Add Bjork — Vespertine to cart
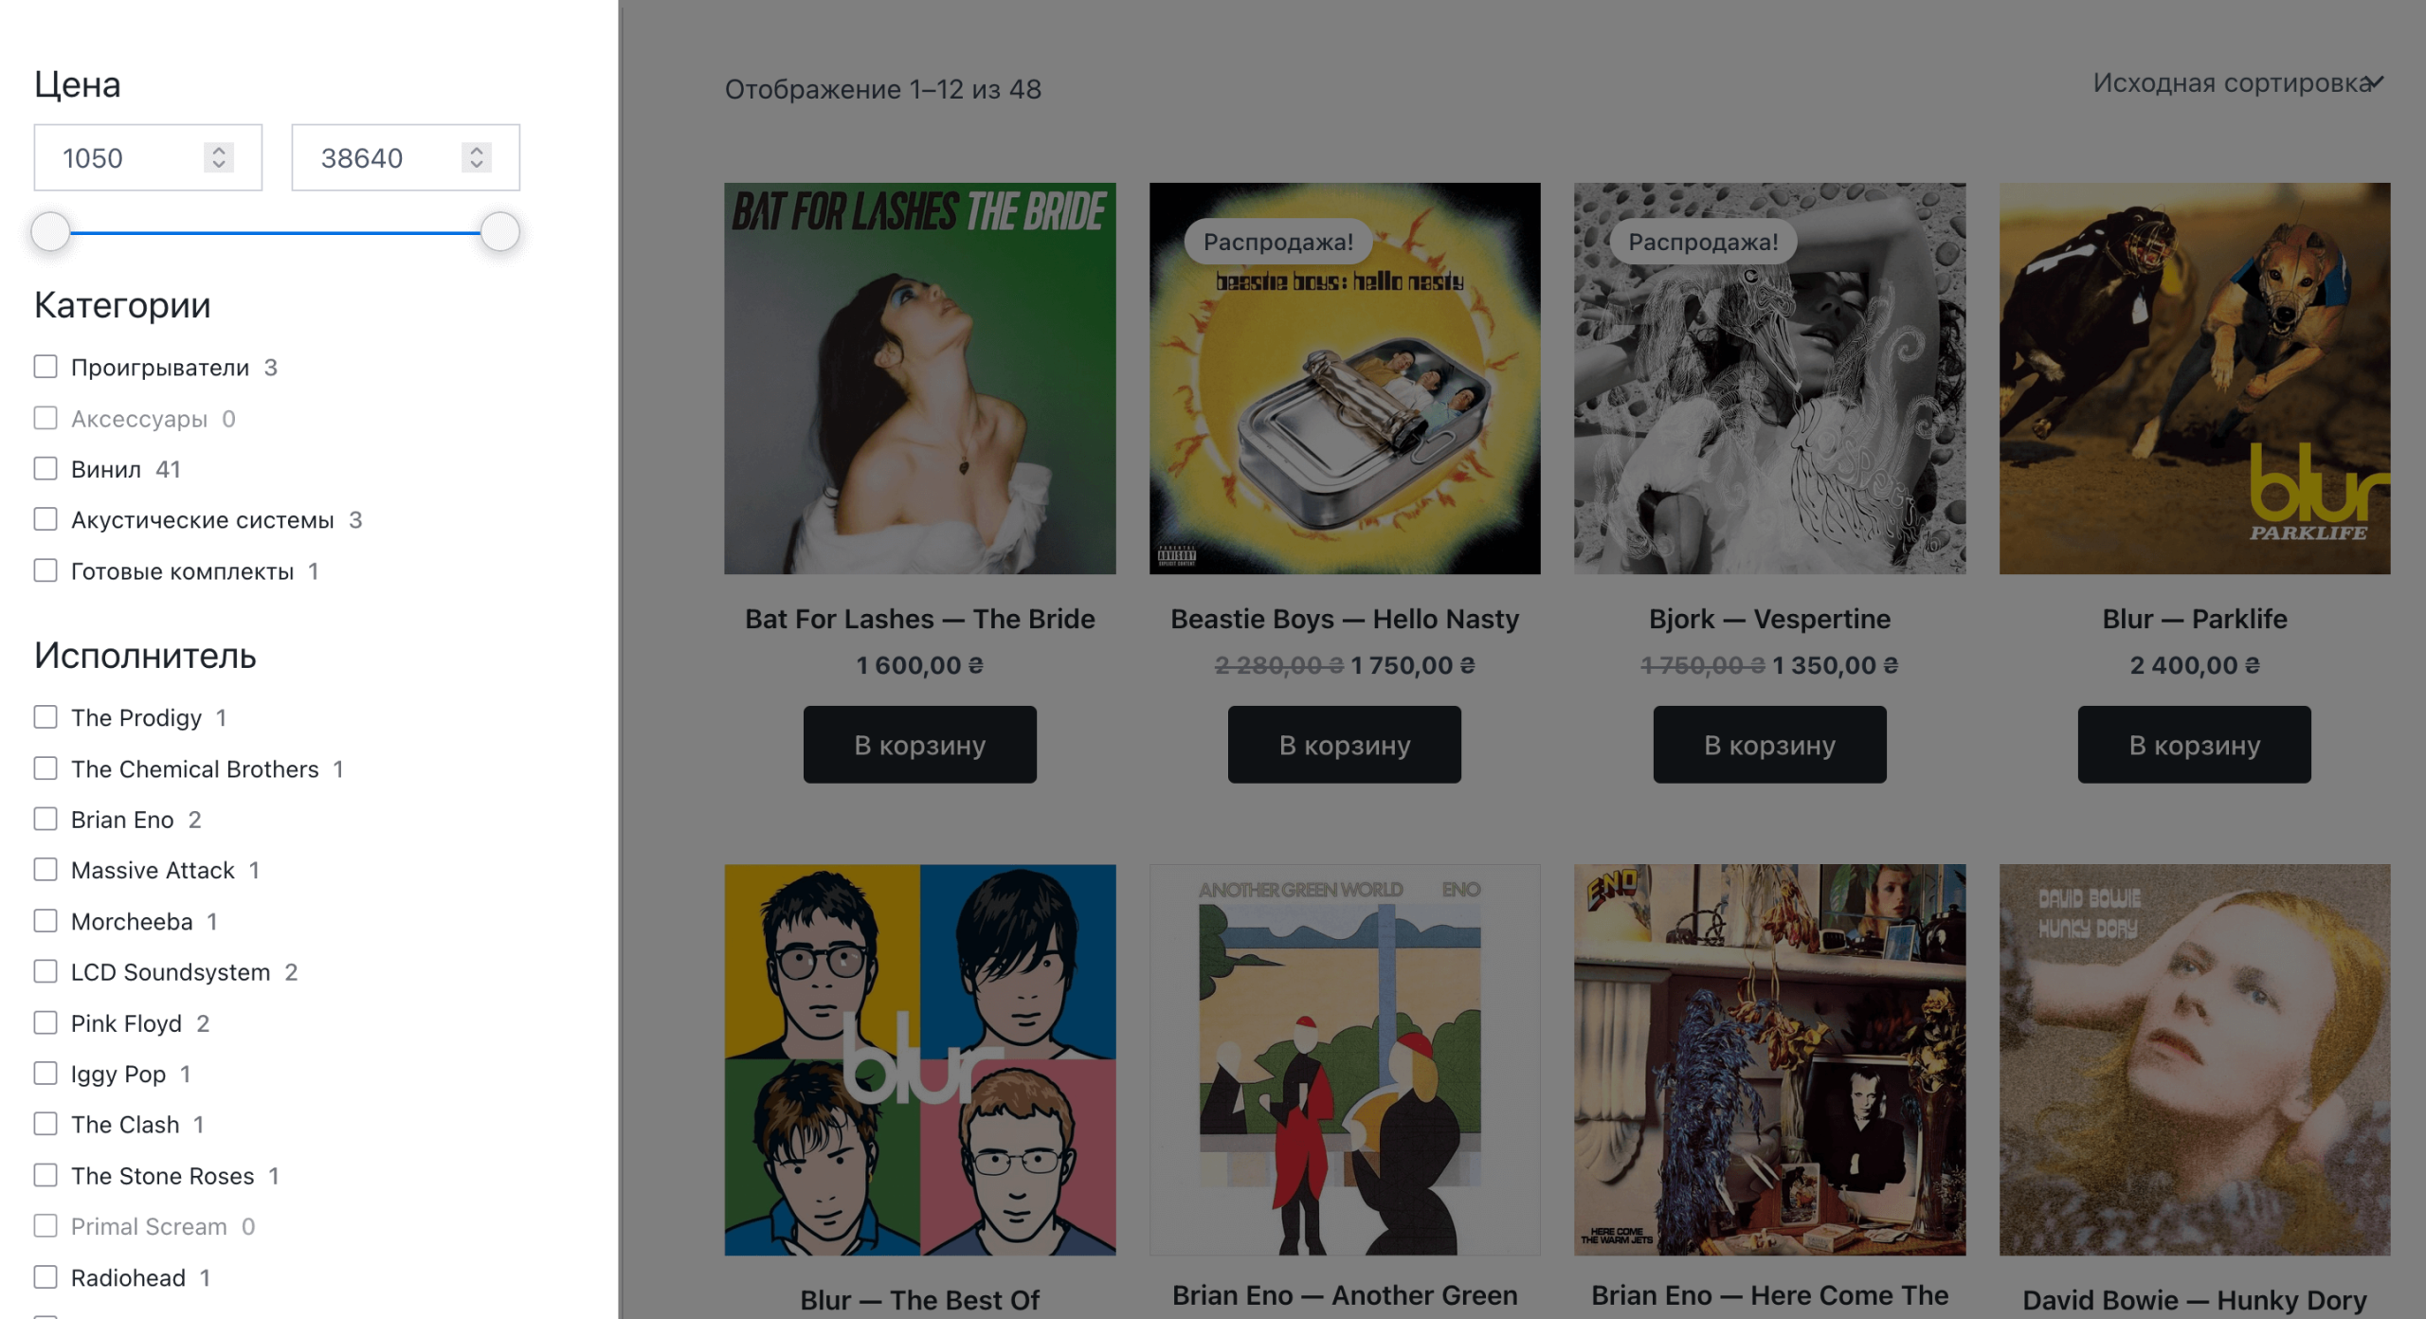Screen dimensions: 2426x1319 pyautogui.click(x=1769, y=745)
